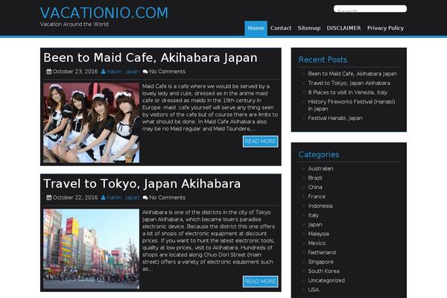This screenshot has width=447, height=298.
Task: Click the October 22, 2016 post date
Action: [75, 198]
